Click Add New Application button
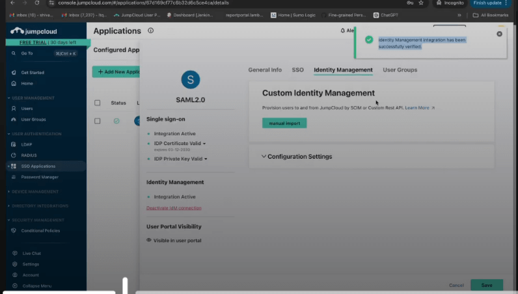 coord(116,72)
